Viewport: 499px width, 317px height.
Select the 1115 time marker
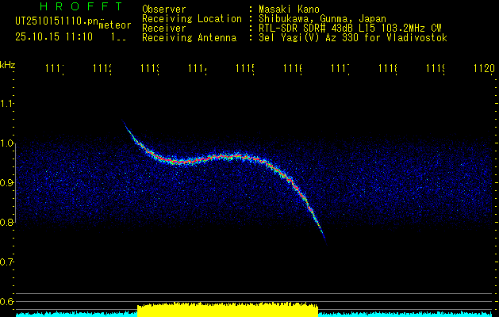click(x=245, y=71)
